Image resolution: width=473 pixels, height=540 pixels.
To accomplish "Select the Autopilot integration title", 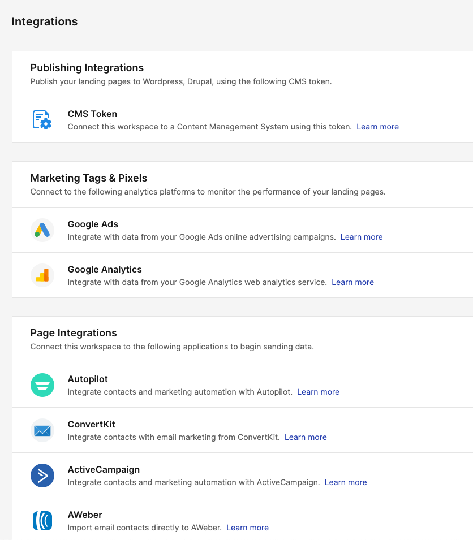I will (x=88, y=379).
